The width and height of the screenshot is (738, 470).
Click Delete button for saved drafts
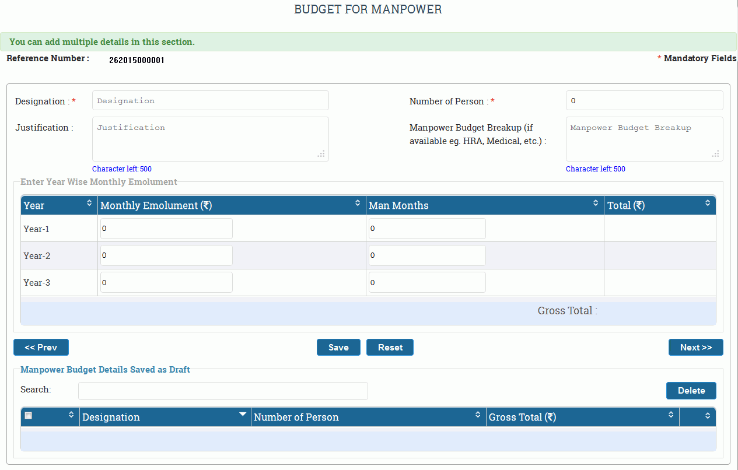click(x=691, y=391)
